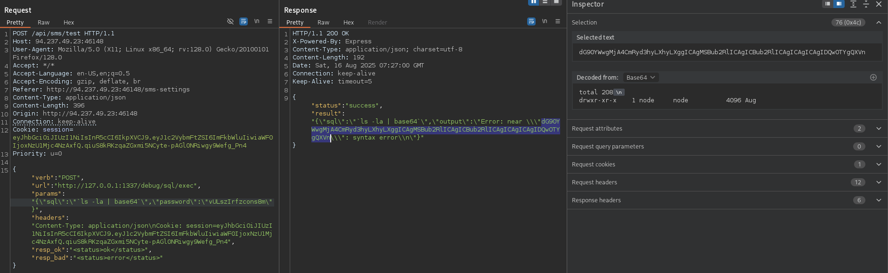Screen dimensions: 888x273
Task: Add another decoding step with plus icon
Action: [x=873, y=77]
